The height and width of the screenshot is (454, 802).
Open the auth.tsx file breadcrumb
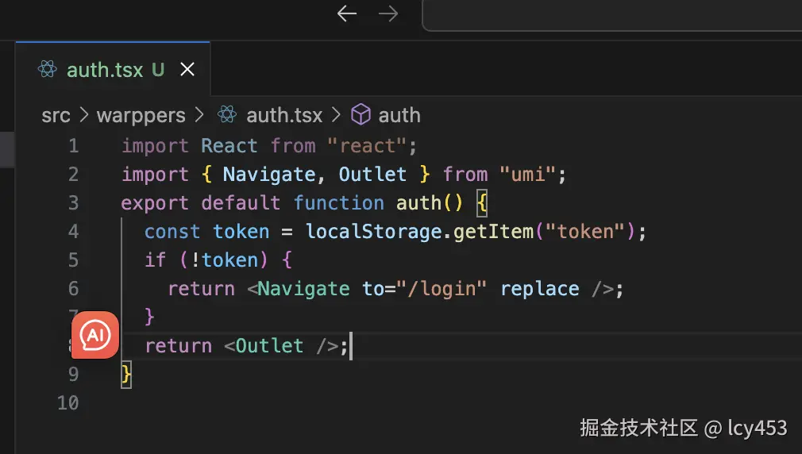pos(284,115)
